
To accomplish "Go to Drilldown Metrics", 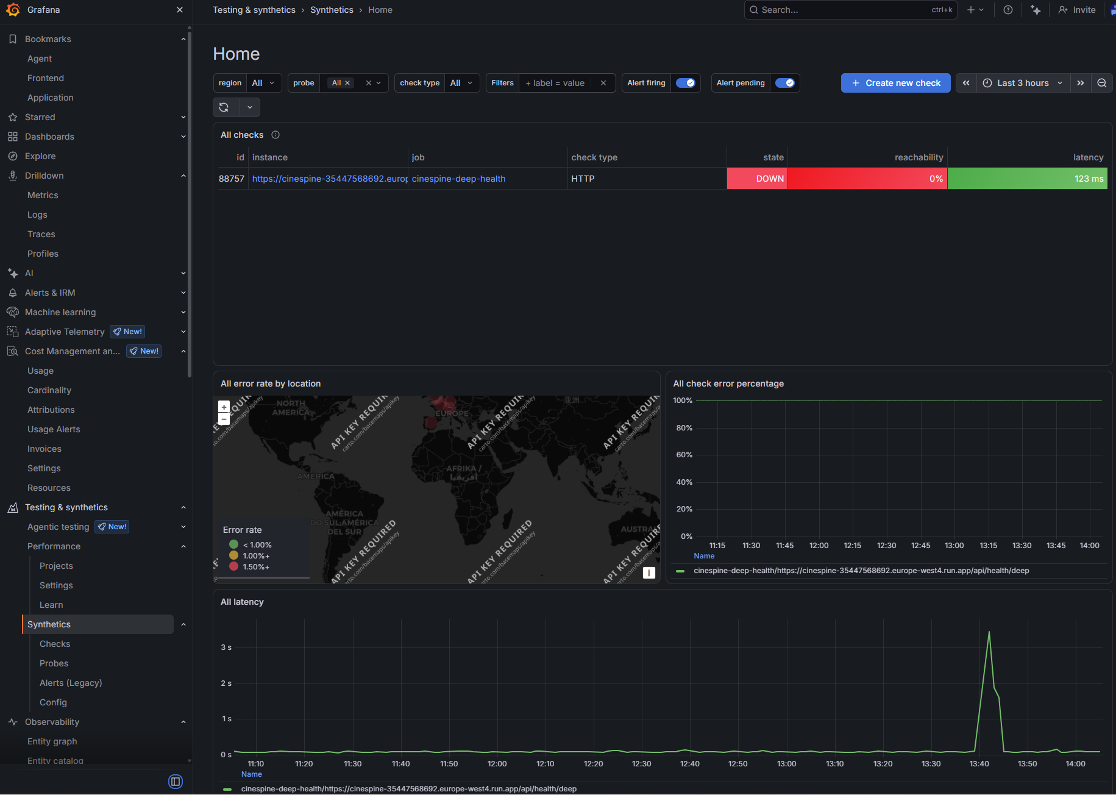I will pyautogui.click(x=43, y=195).
